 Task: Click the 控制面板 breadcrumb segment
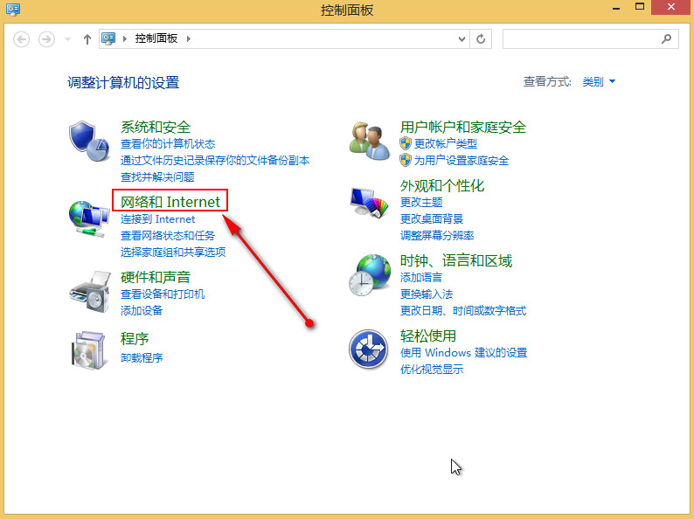pyautogui.click(x=156, y=38)
